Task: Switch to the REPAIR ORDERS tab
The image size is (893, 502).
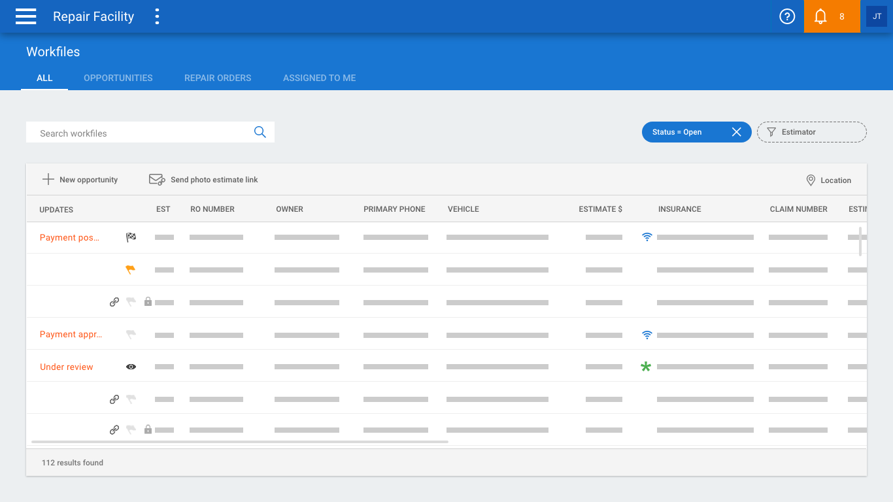Action: pos(218,78)
